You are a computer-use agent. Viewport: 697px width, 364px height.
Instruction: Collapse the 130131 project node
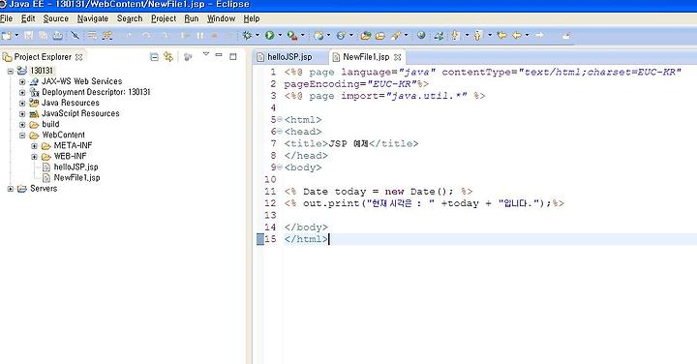coord(11,71)
